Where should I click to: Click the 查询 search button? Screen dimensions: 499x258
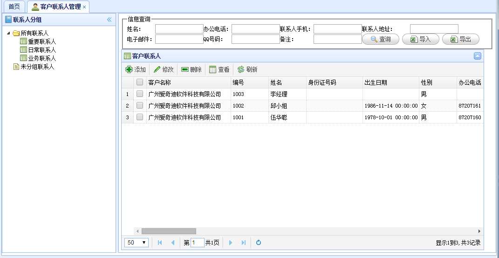(381, 39)
